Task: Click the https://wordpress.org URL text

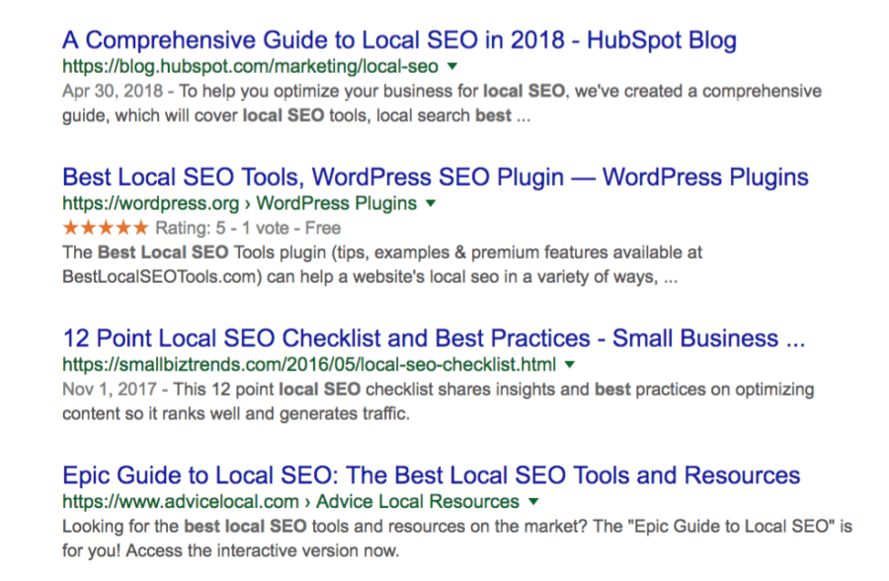Action: (150, 204)
